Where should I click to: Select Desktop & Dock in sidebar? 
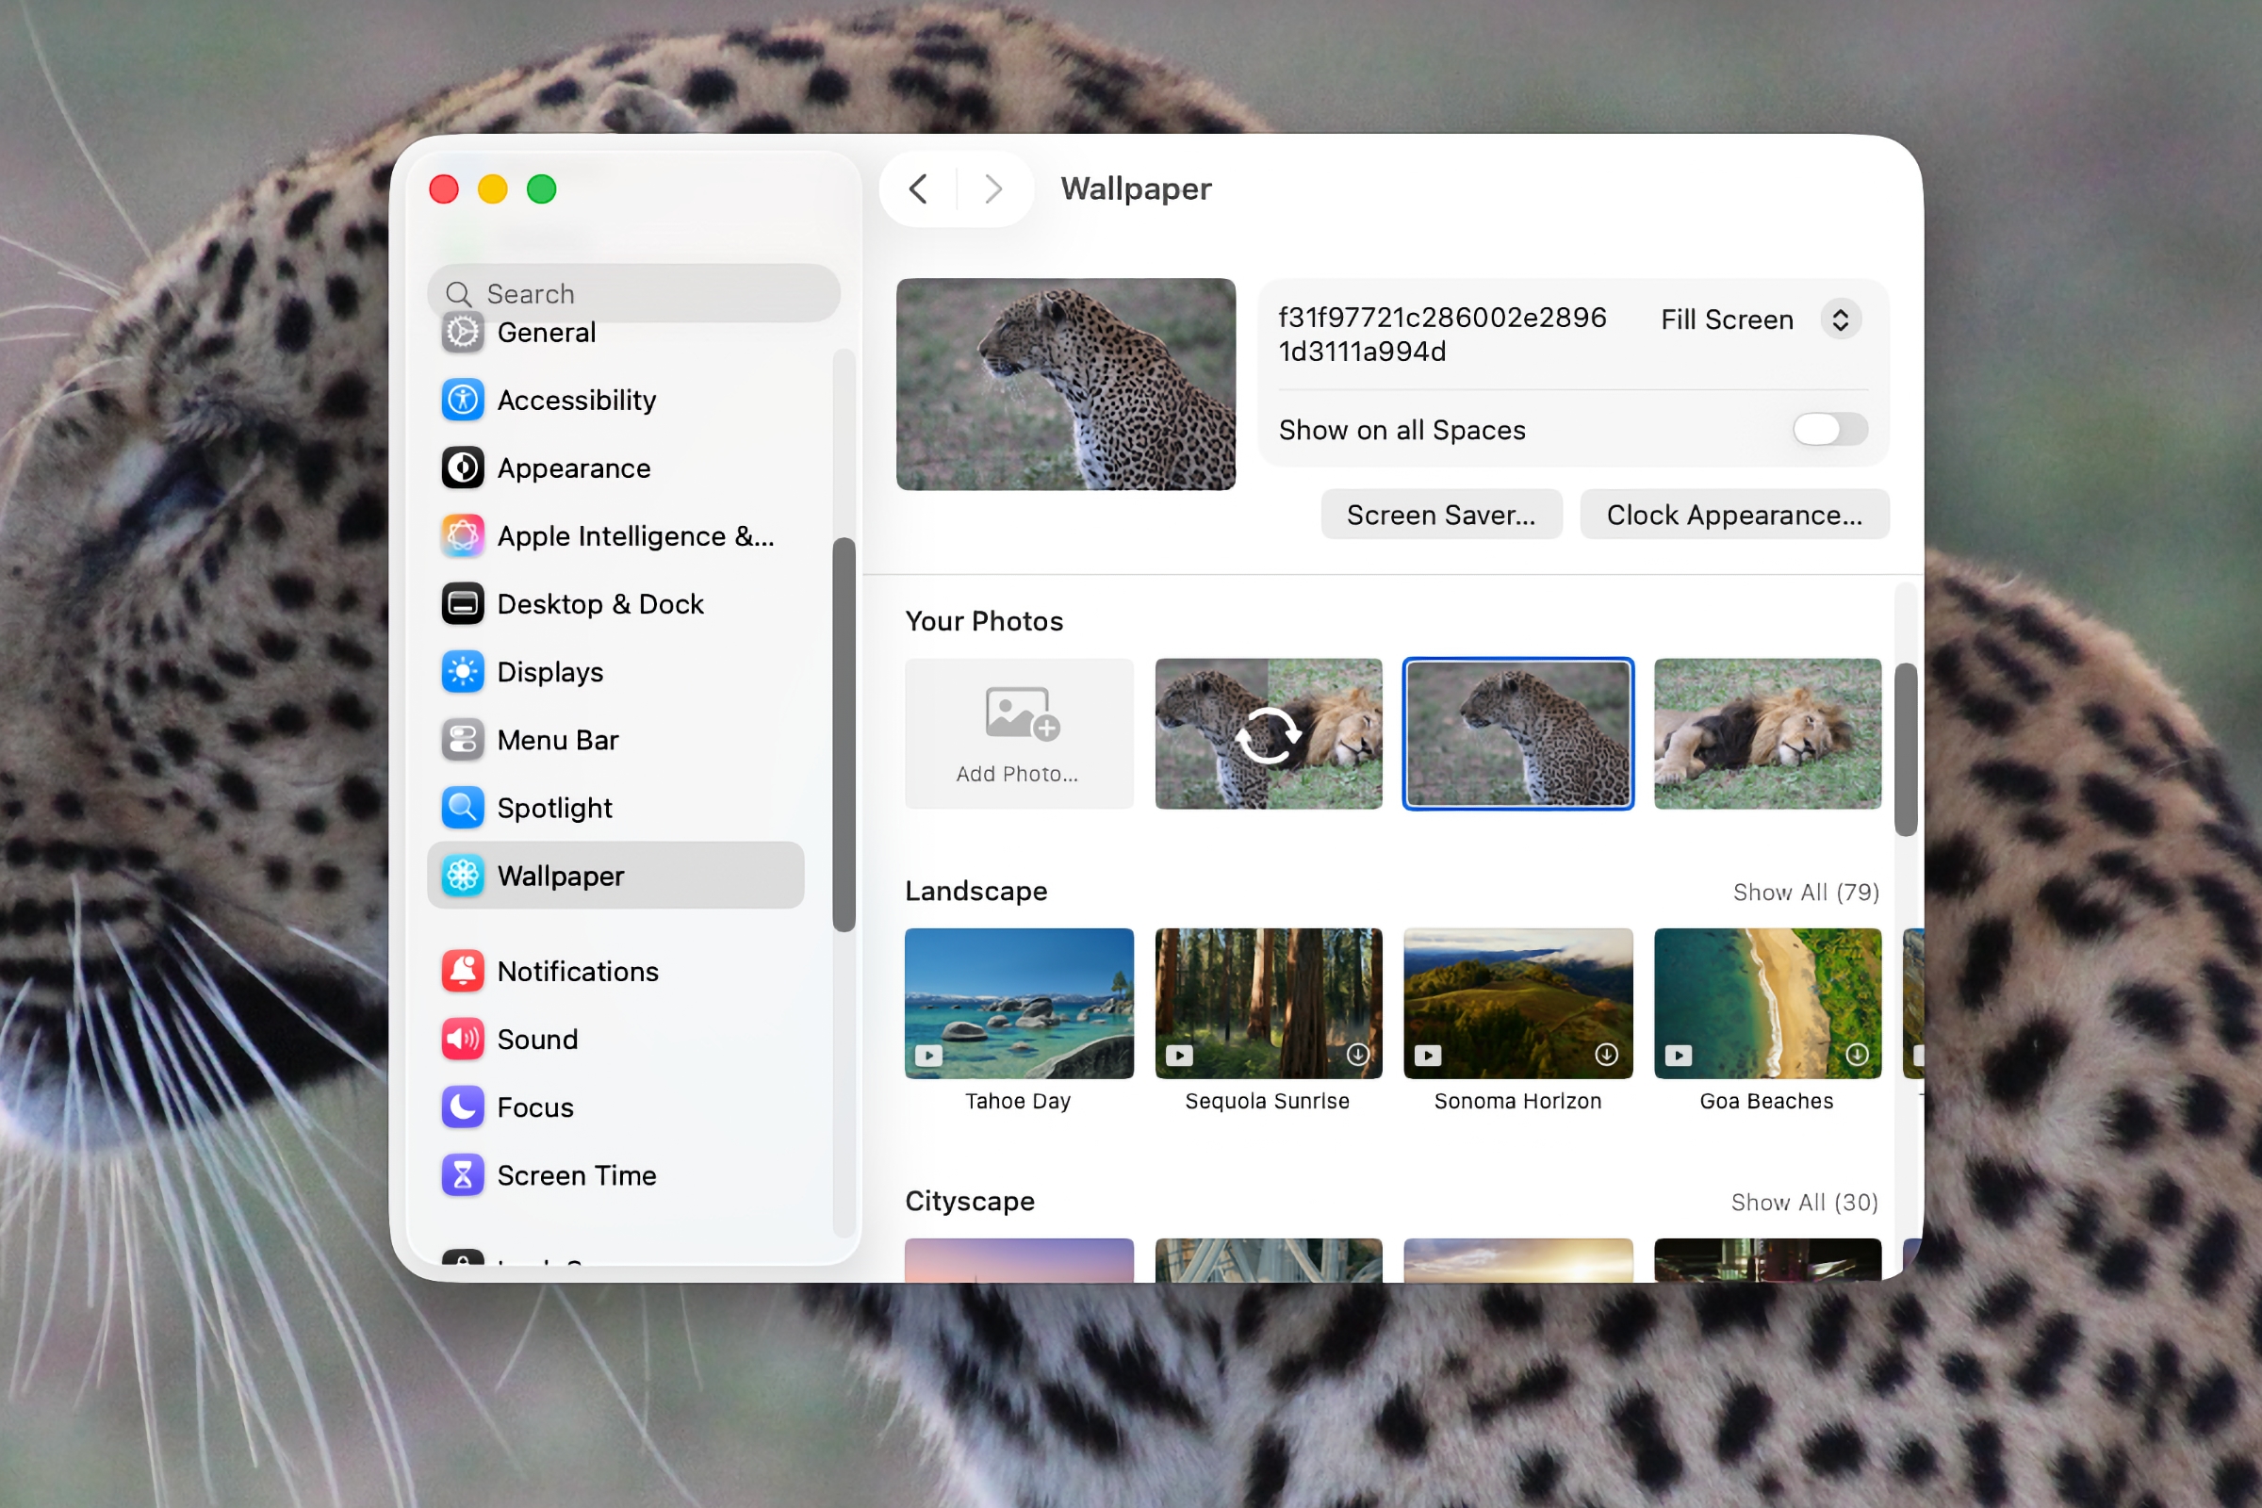(x=600, y=604)
